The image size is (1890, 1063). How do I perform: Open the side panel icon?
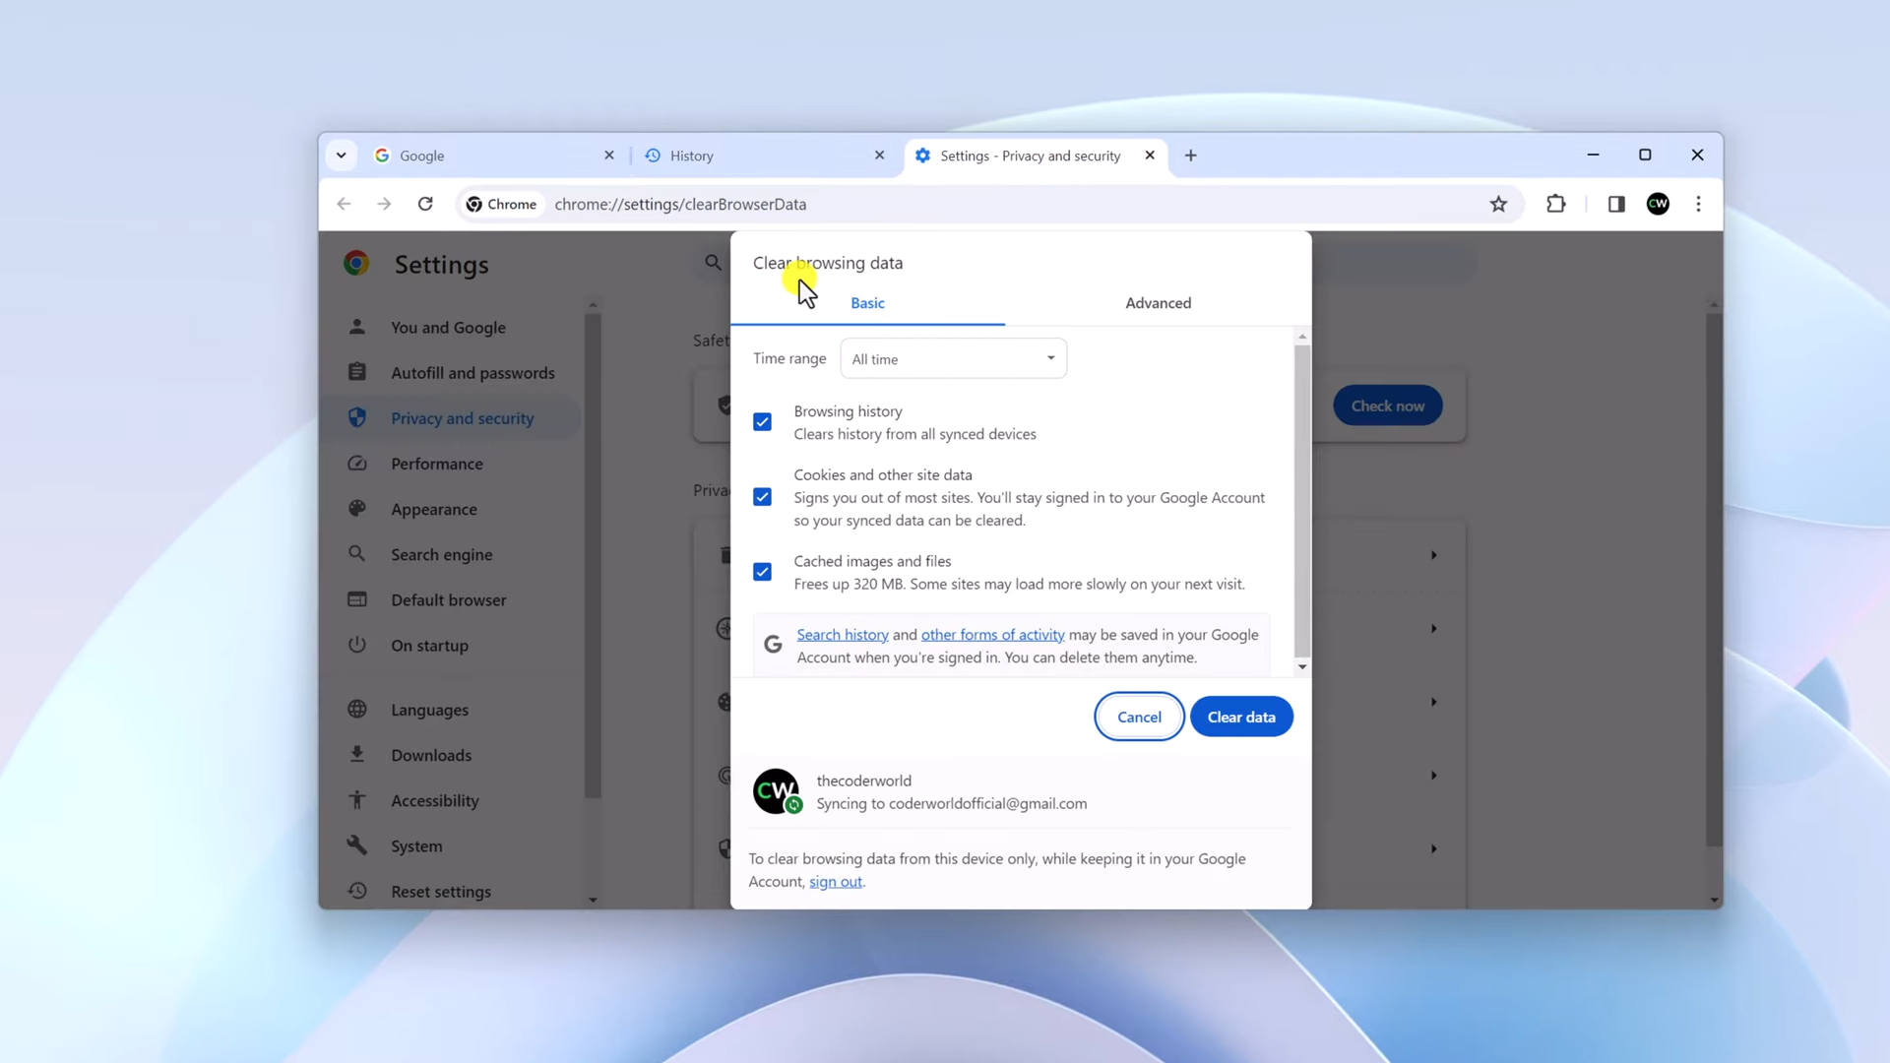pyautogui.click(x=1615, y=204)
